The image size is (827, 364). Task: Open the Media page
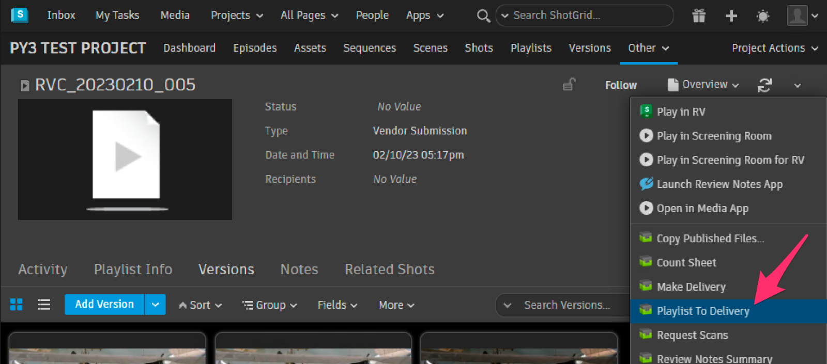175,15
